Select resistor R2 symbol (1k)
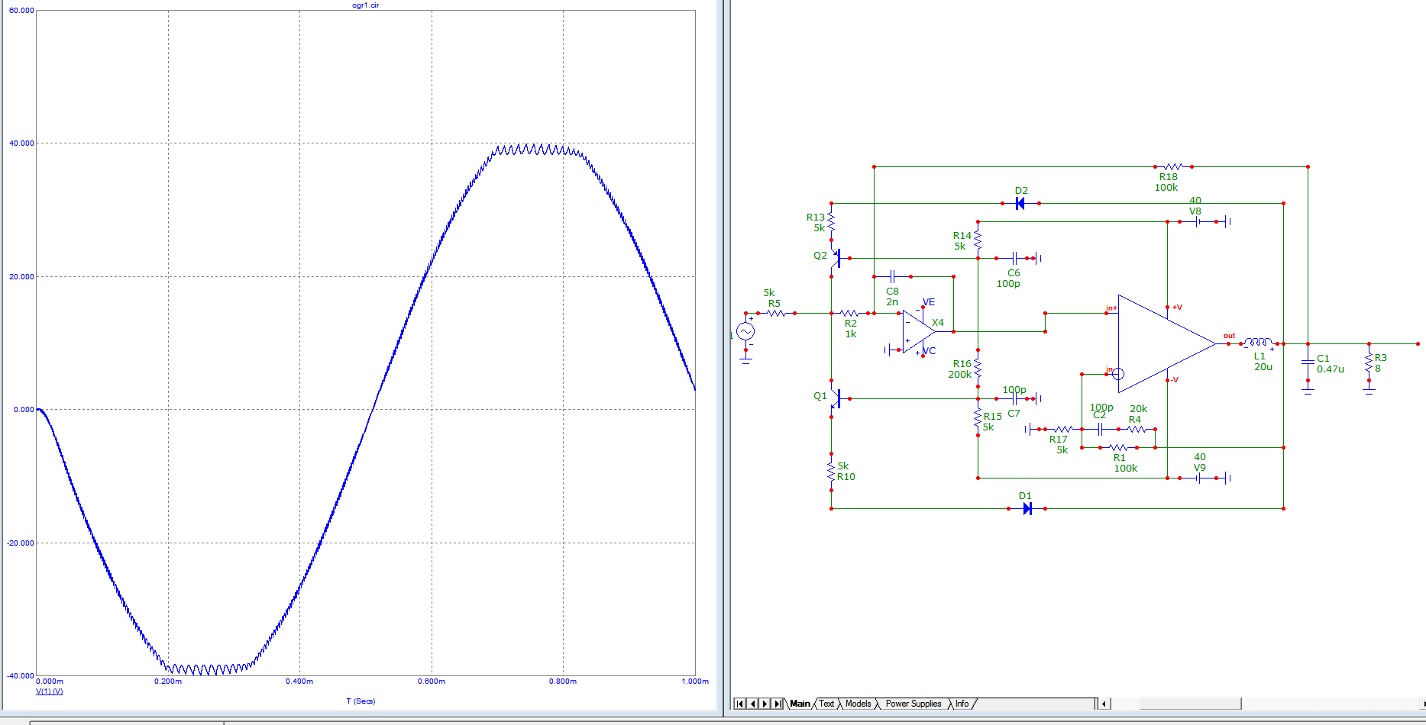The width and height of the screenshot is (1426, 725). coord(849,313)
